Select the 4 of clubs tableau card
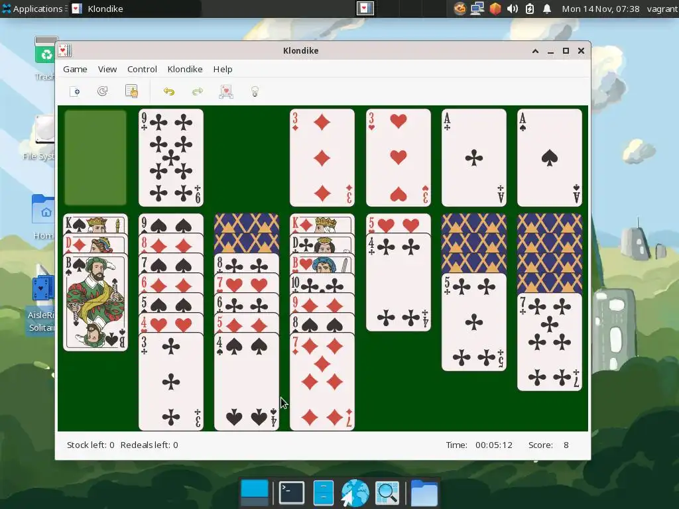Image resolution: width=679 pixels, height=509 pixels. click(x=398, y=282)
